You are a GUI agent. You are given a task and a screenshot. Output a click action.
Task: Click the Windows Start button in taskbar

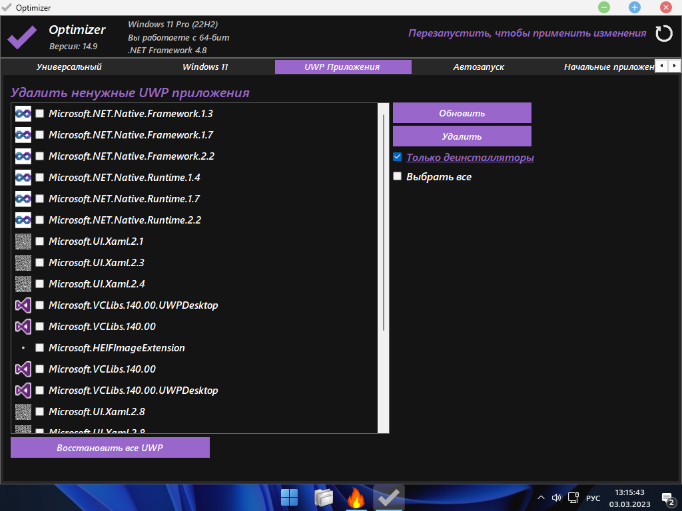289,498
